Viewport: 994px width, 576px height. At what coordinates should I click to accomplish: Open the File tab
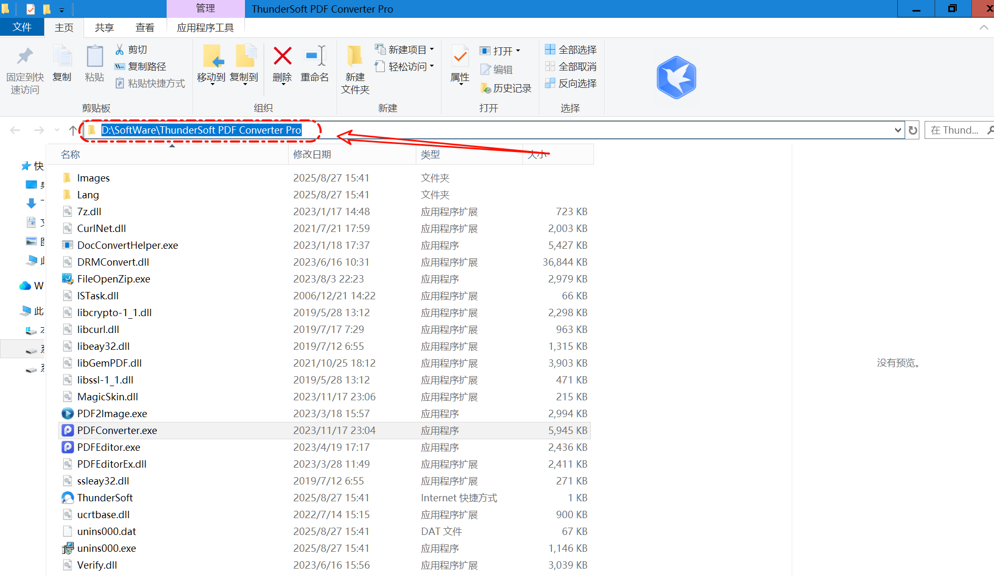click(22, 27)
